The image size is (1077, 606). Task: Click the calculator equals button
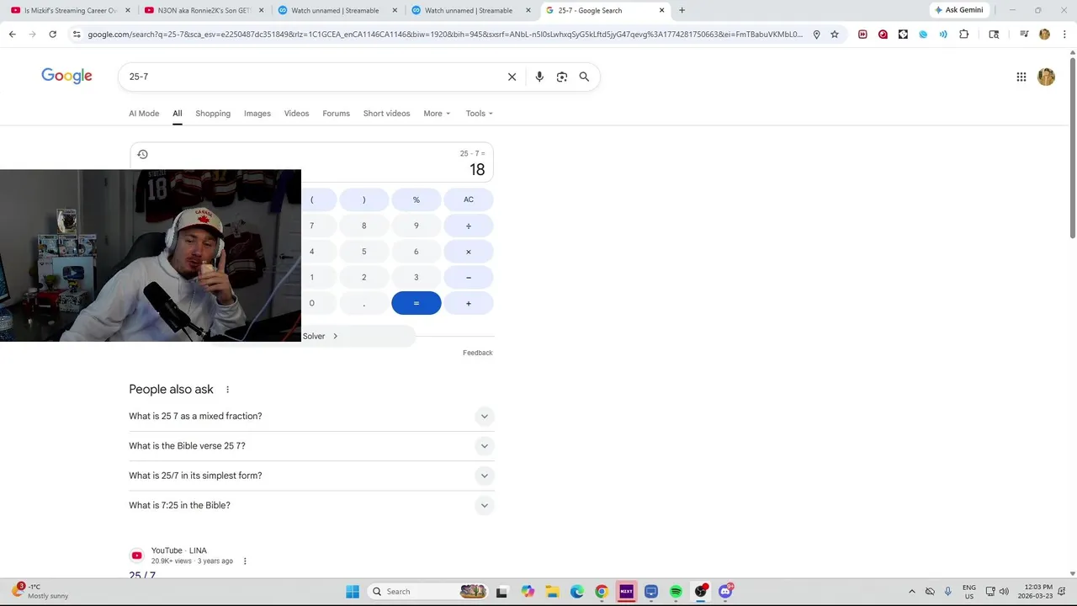[416, 303]
